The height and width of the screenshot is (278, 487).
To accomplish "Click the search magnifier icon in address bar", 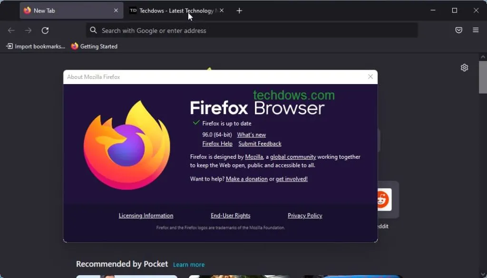I will tap(93, 30).
